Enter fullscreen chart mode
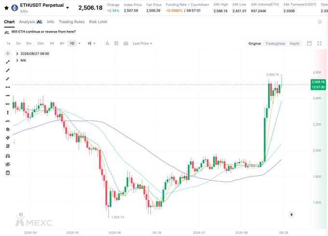Screen dimensions: 328x236 click(319, 43)
